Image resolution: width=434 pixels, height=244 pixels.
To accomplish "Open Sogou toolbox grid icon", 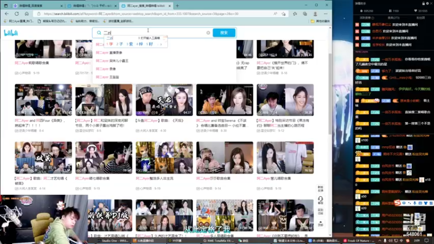I will coord(431,203).
